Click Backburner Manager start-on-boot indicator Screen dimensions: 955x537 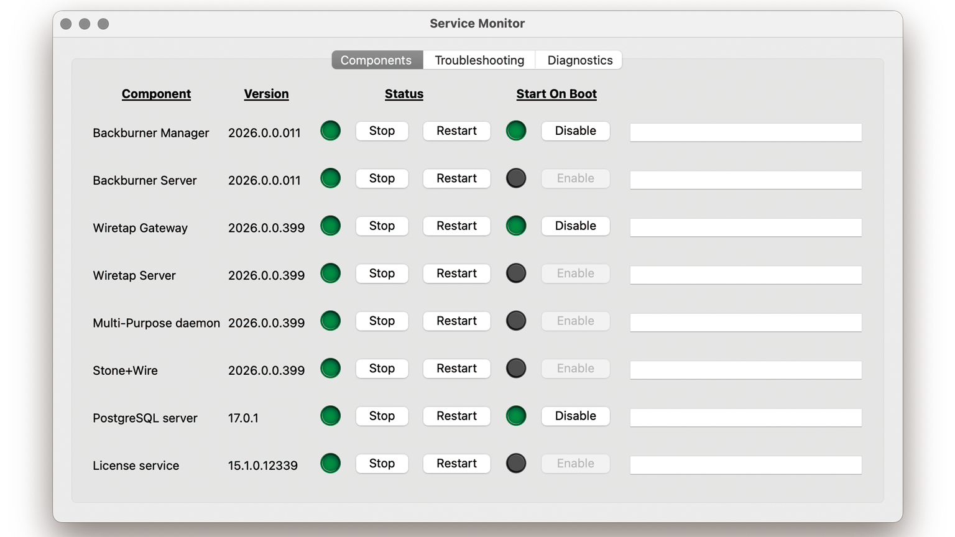click(516, 131)
